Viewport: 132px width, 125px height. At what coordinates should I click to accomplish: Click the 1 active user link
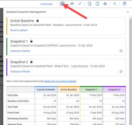(46, 4)
